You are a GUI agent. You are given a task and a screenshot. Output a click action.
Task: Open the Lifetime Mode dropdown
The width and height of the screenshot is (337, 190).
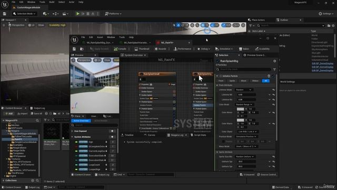244,90
